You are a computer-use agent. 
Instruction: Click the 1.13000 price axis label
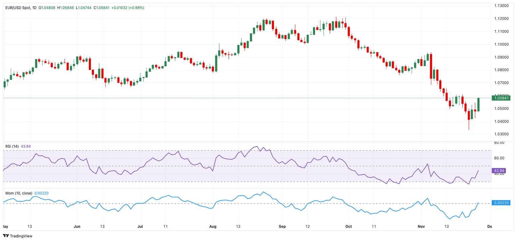[501, 6]
